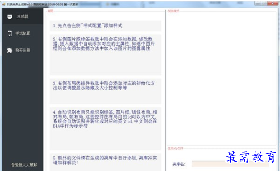280x171 pixels.
Task: Click the 列表样式 group label
Action: pyautogui.click(x=173, y=11)
